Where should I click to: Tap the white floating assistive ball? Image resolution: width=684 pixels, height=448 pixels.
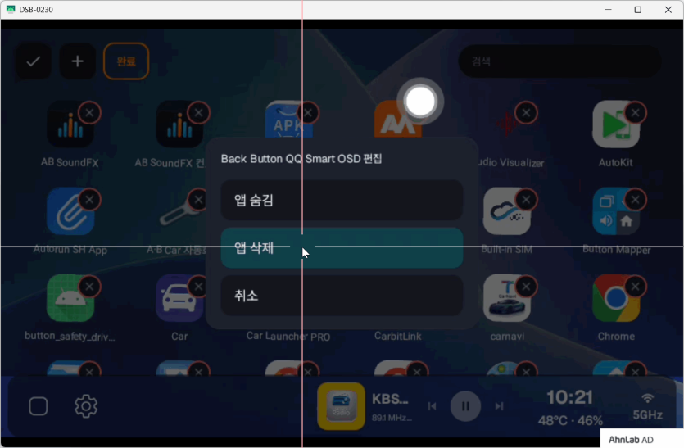click(x=420, y=102)
